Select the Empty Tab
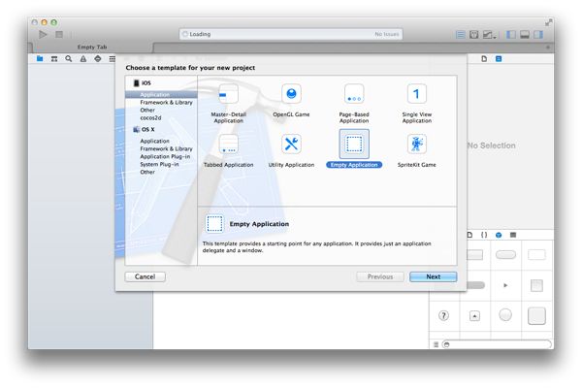Screen dimensions: 582x388 [x=92, y=48]
